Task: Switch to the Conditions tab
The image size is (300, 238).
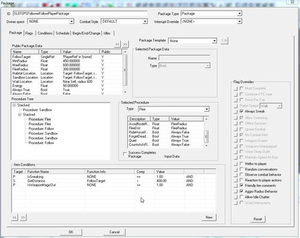Action: point(45,33)
